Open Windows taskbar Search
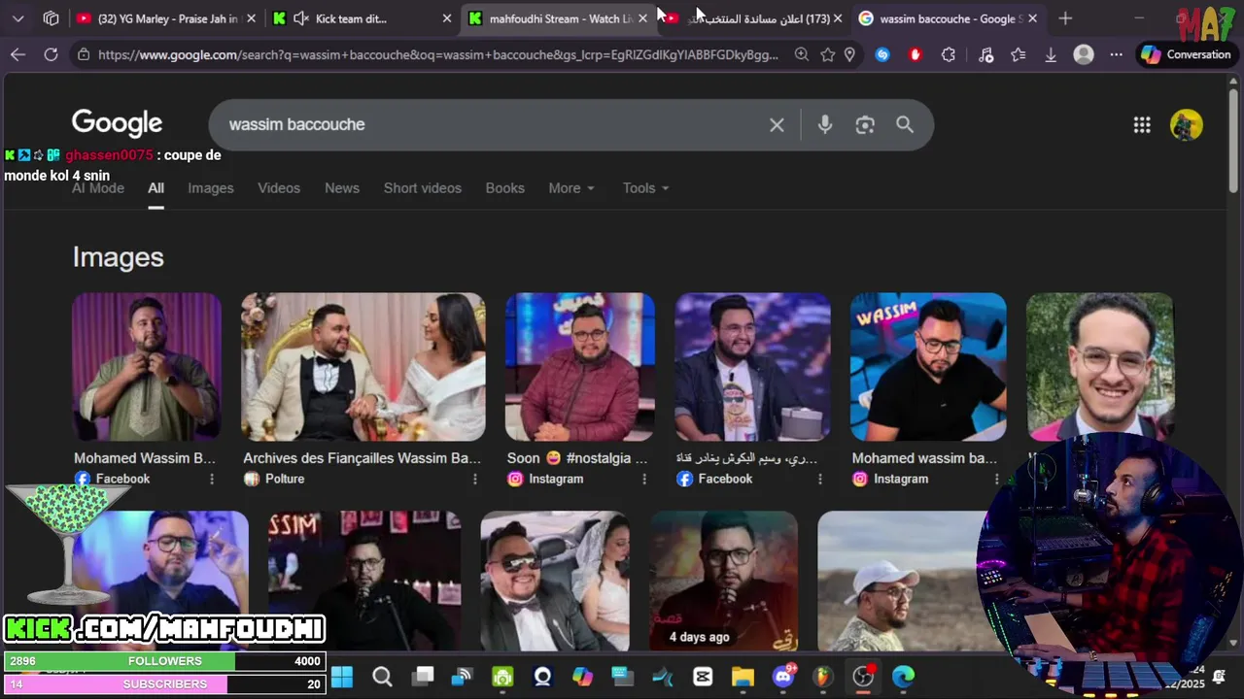The height and width of the screenshot is (699, 1244). (x=382, y=677)
